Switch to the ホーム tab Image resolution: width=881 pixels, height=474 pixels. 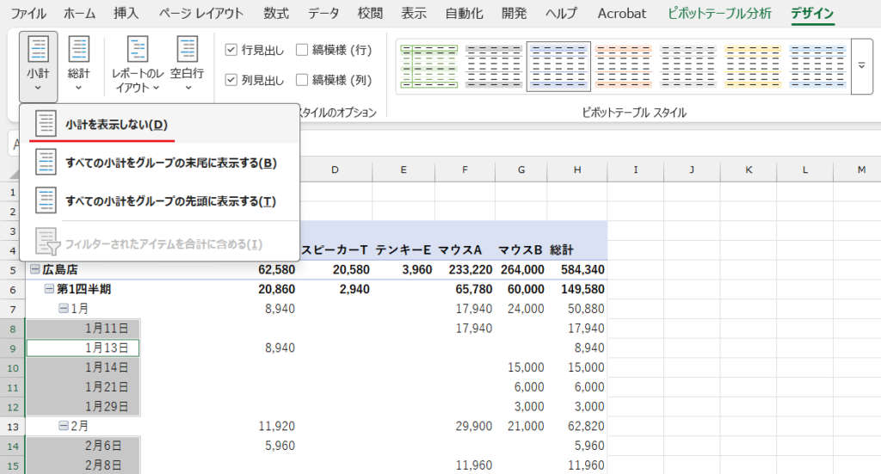(79, 14)
